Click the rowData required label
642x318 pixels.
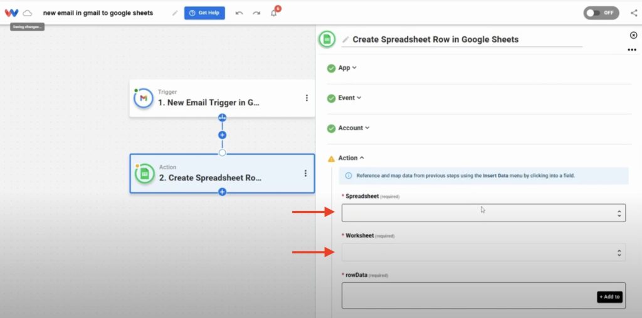(x=366, y=275)
